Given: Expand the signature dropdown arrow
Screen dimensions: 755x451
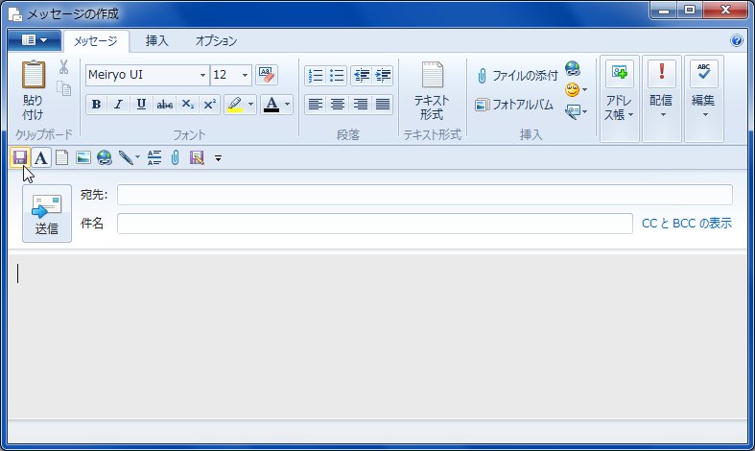Looking at the screenshot, I should click(x=584, y=111).
